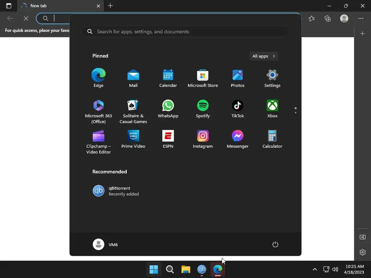
Task: Show hidden system tray icons
Action: point(315,269)
